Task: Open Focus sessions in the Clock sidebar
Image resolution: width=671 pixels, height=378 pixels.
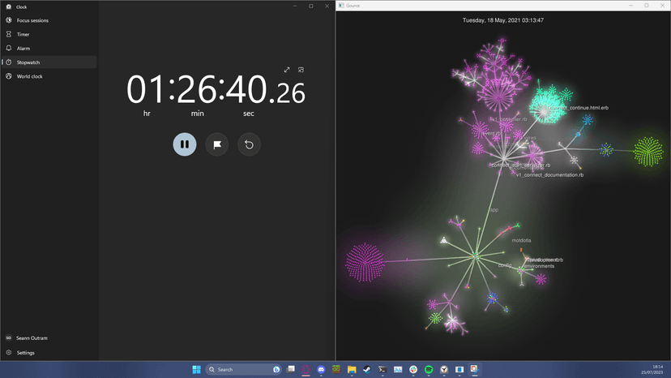Action: 32,20
